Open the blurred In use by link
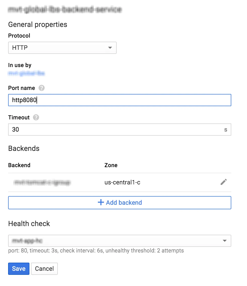Viewport: 247px width, 286px height. pos(27,73)
